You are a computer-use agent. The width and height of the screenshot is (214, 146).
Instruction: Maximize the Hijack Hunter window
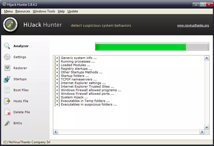[x=202, y=4]
